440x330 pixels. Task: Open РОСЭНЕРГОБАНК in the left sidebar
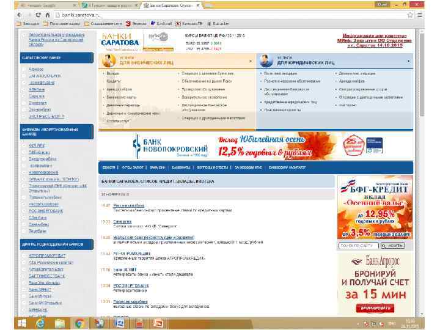(x=46, y=211)
